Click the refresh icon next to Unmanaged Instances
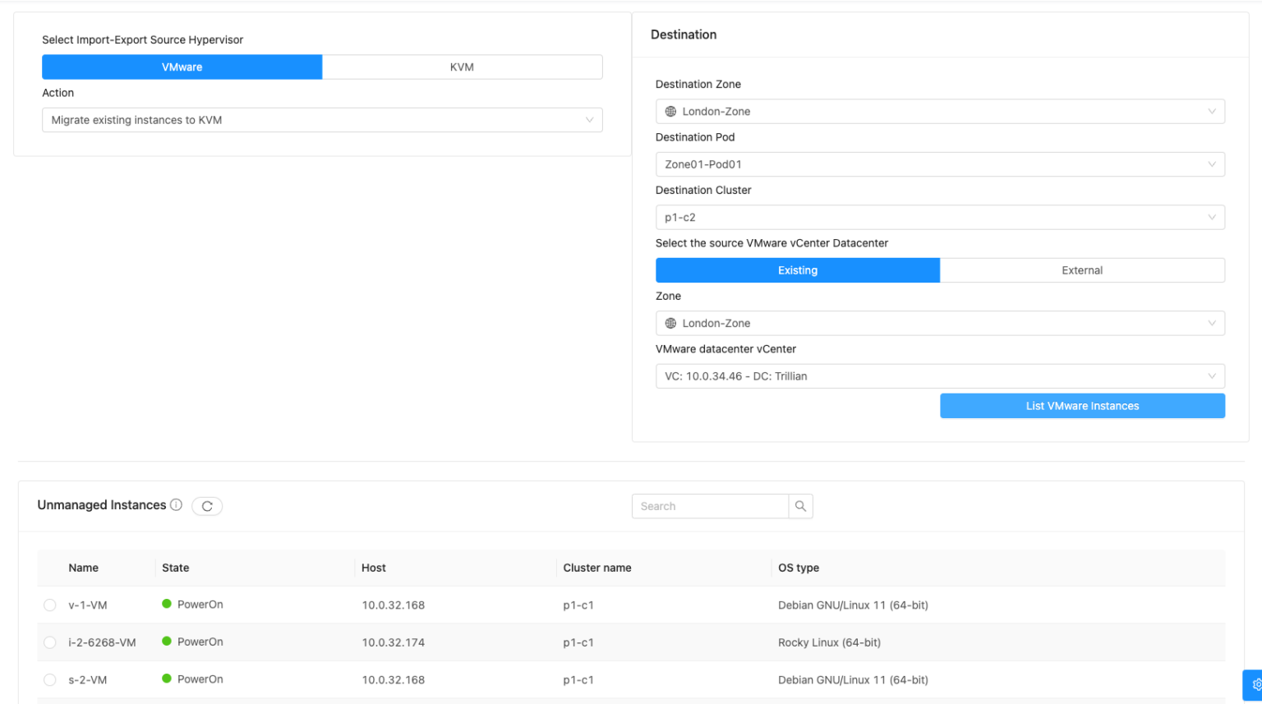 [x=207, y=506]
